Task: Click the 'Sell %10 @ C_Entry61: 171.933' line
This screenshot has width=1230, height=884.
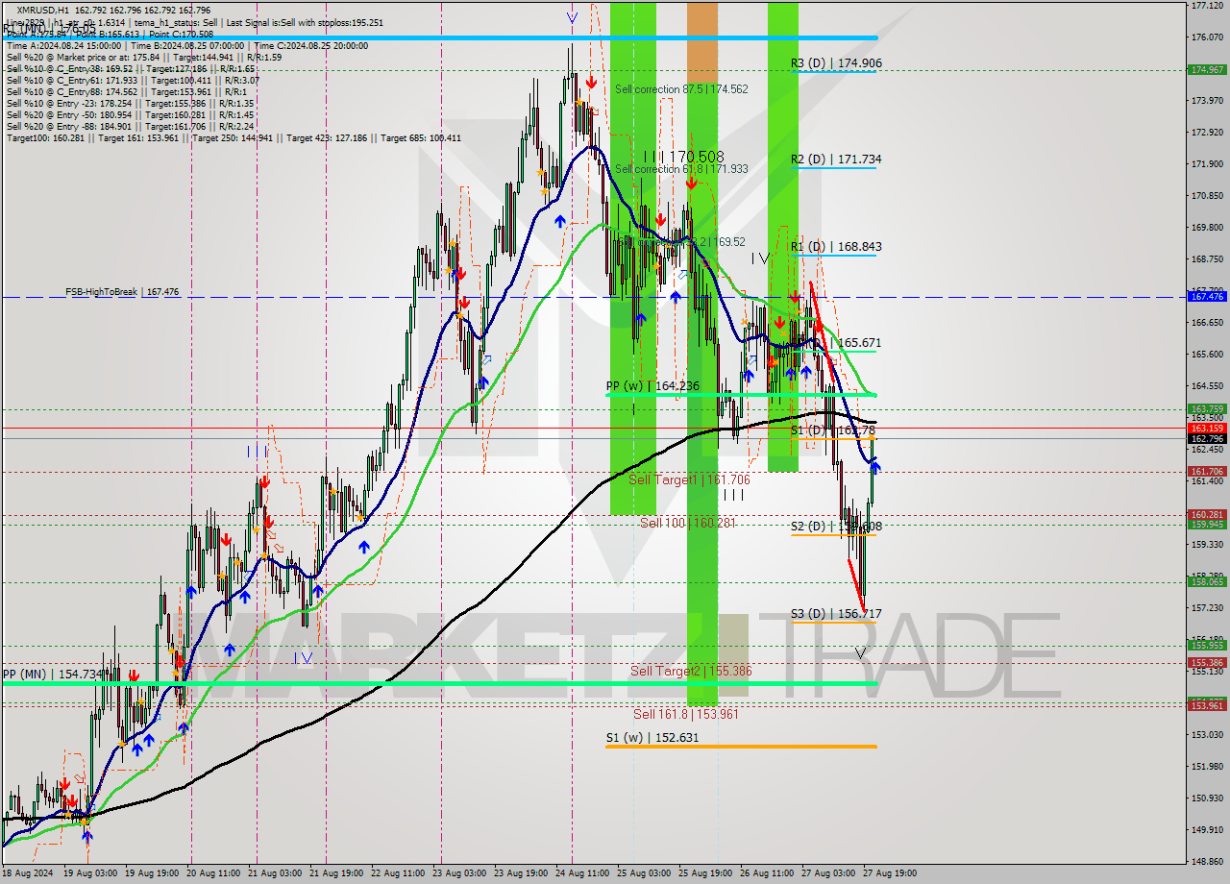Action: coord(131,80)
